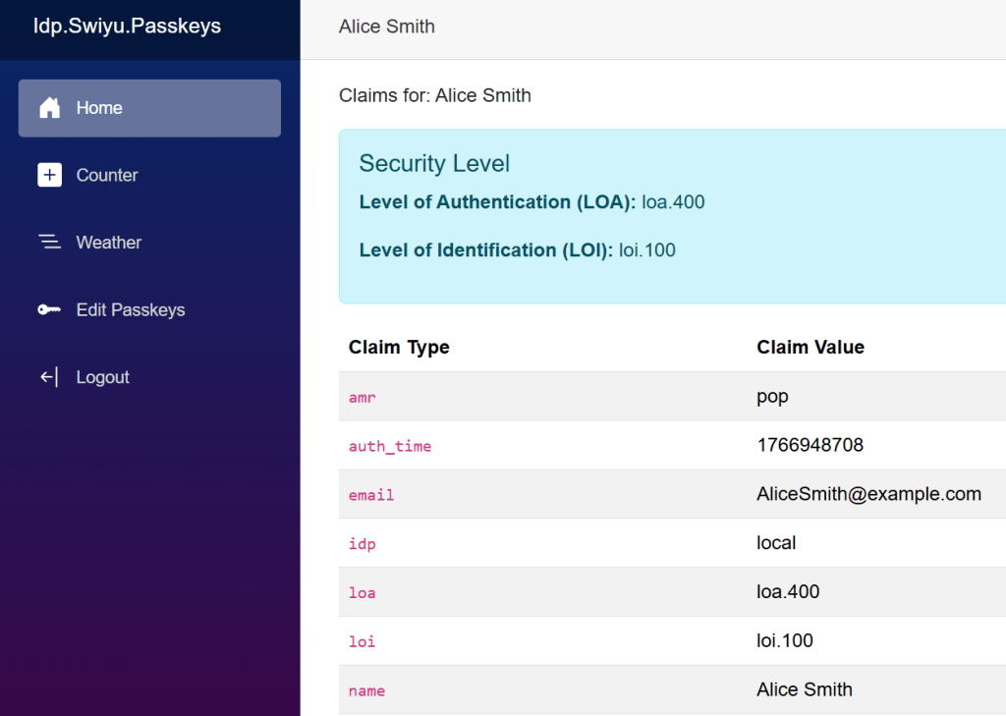The image size is (1006, 716).
Task: Click Alice Smith in the top bar
Action: coord(386,27)
